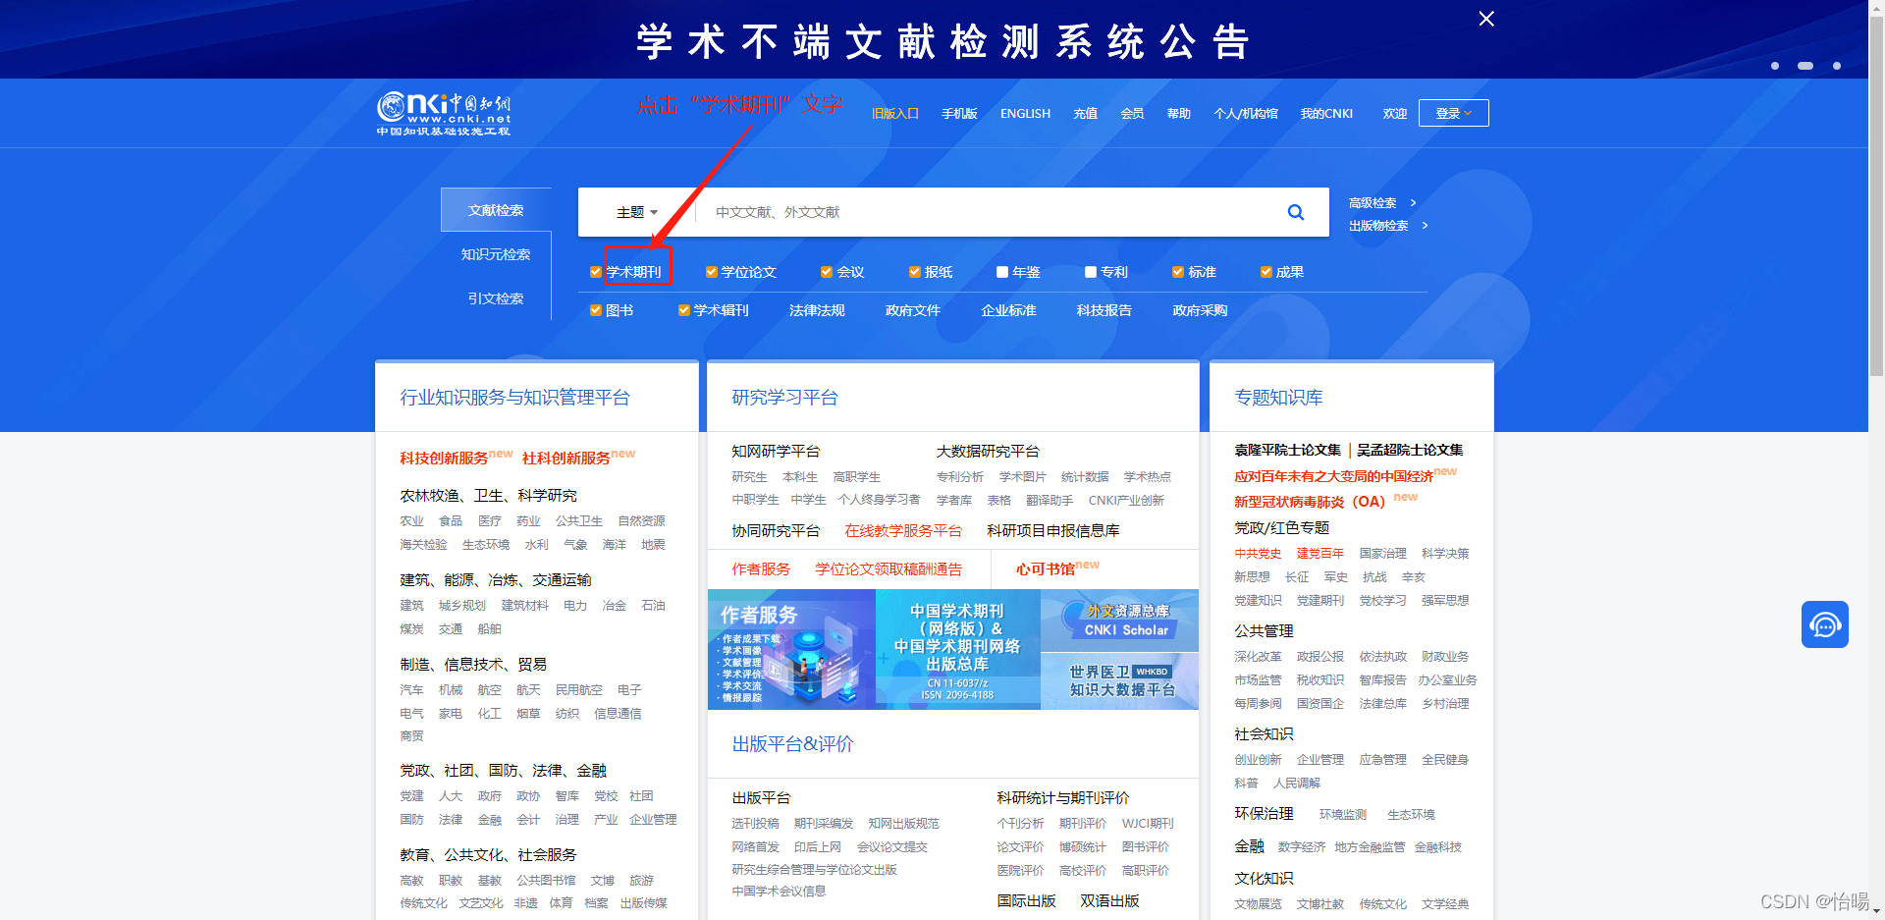This screenshot has width=1885, height=920.
Task: Open the 中国学术期刊网络版 banner tile
Action: click(x=957, y=649)
